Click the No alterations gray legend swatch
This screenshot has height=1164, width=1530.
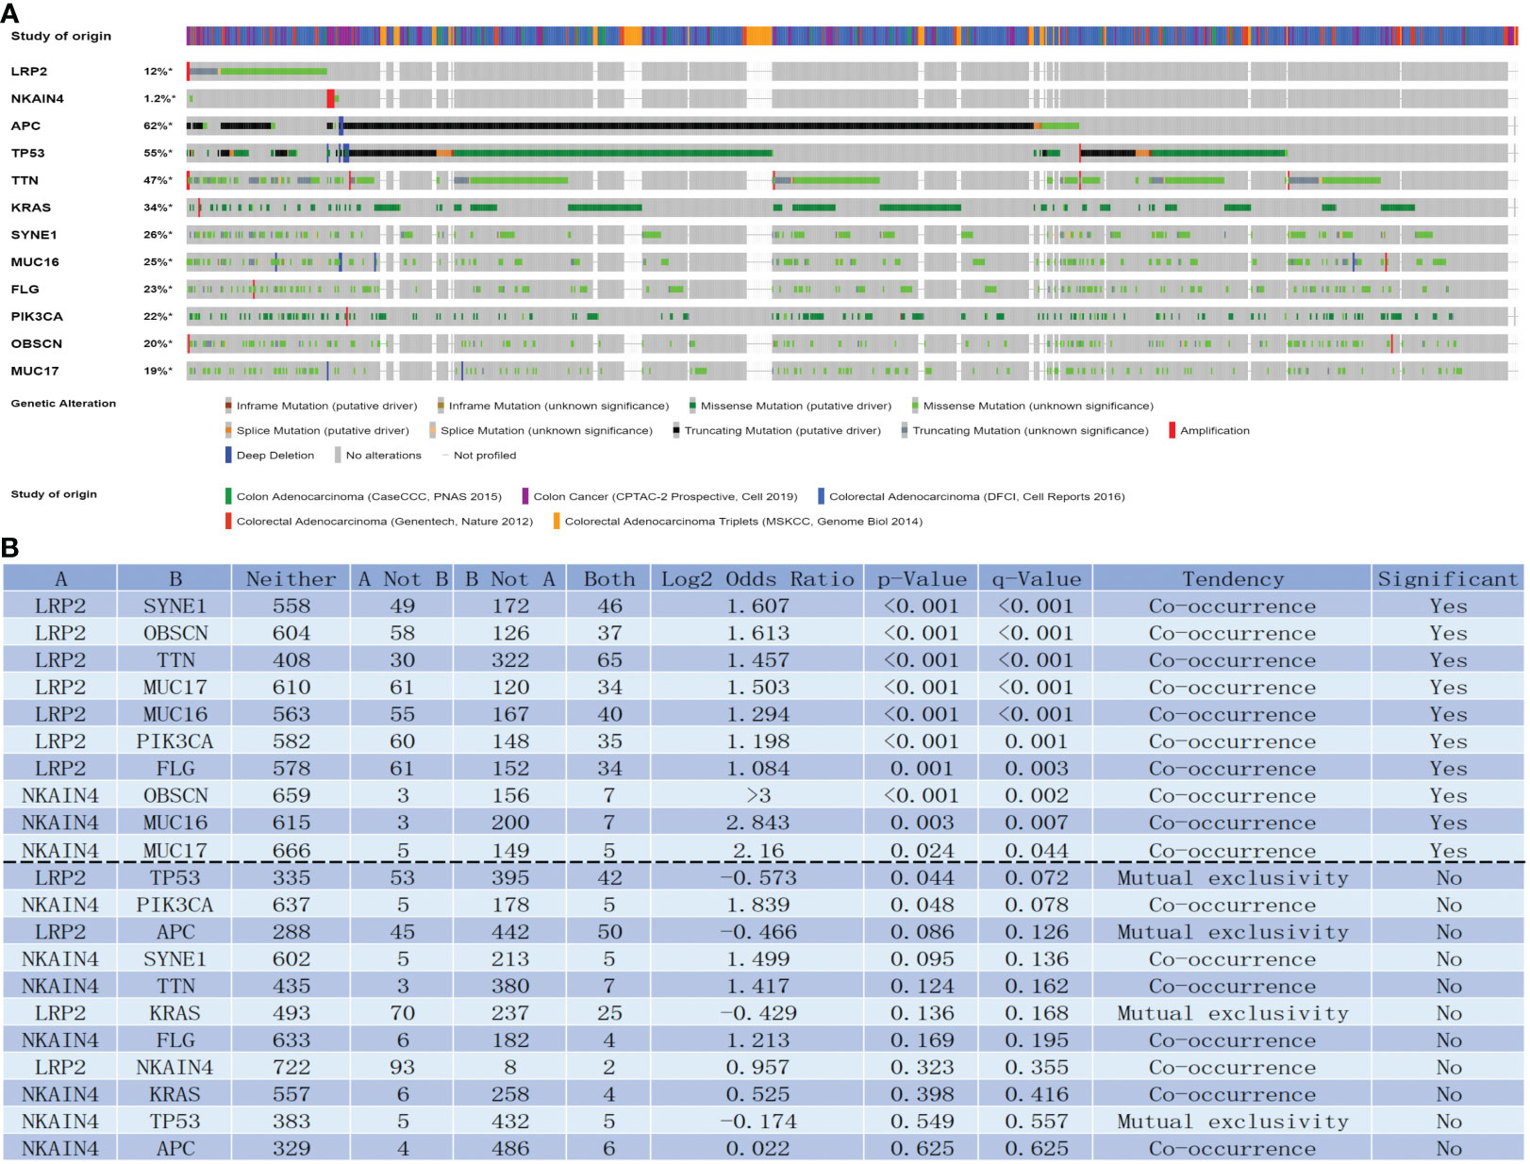(x=338, y=455)
